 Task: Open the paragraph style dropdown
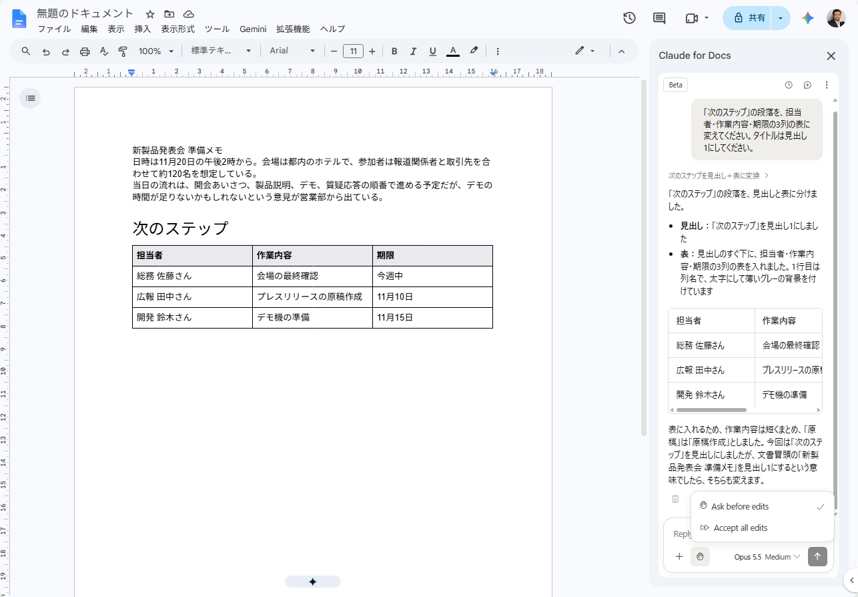click(x=221, y=51)
